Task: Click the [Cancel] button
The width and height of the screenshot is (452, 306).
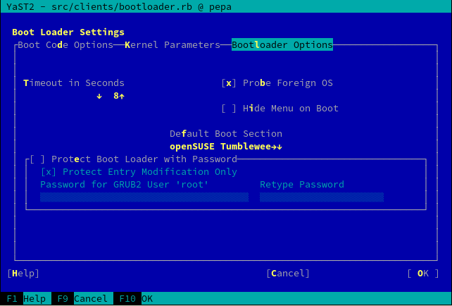Action: click(x=287, y=274)
